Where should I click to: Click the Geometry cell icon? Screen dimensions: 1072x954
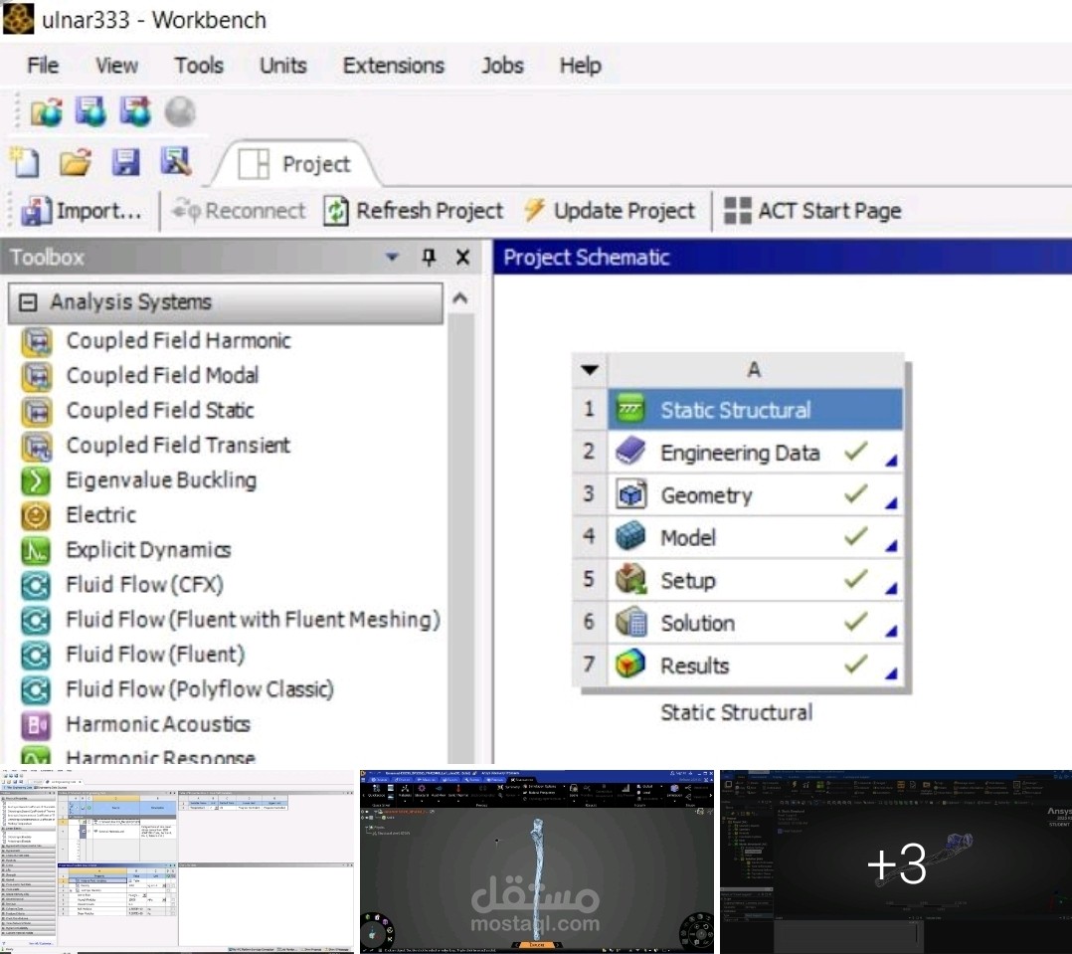pos(630,494)
